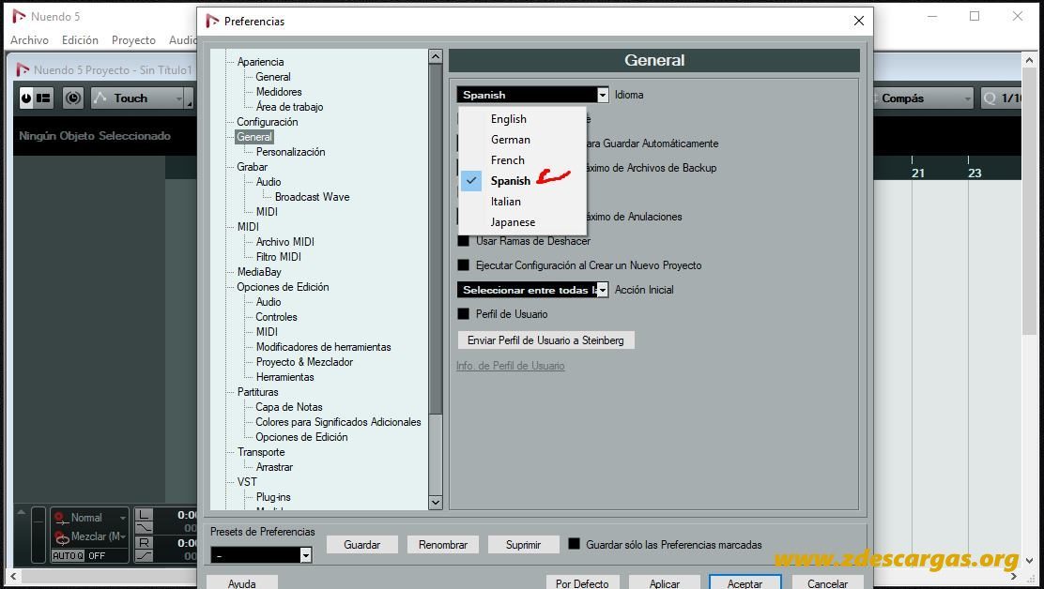Click the Normal record mode icon
Viewport: 1044px width, 589px height.
pyautogui.click(x=61, y=518)
